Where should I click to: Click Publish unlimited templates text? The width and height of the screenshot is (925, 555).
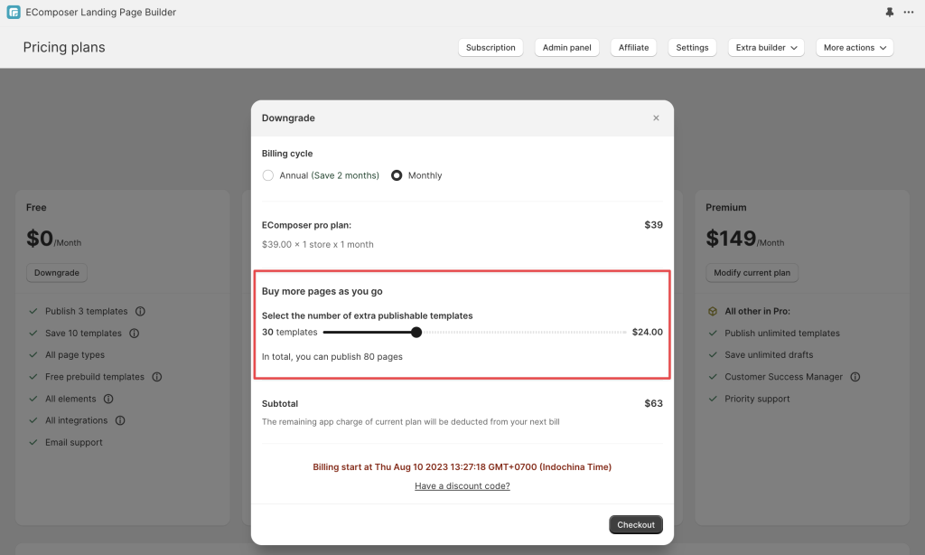tap(782, 333)
